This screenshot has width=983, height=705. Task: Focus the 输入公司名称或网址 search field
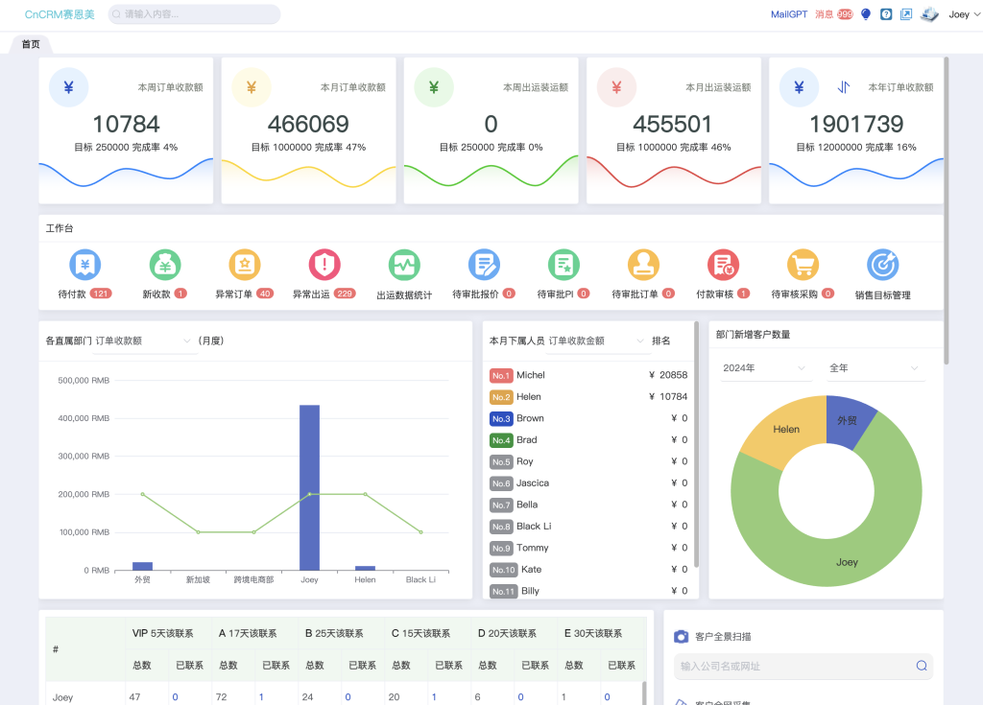point(803,666)
